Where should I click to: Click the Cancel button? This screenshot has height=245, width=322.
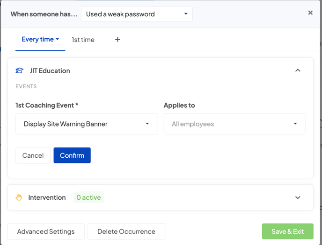tap(33, 155)
